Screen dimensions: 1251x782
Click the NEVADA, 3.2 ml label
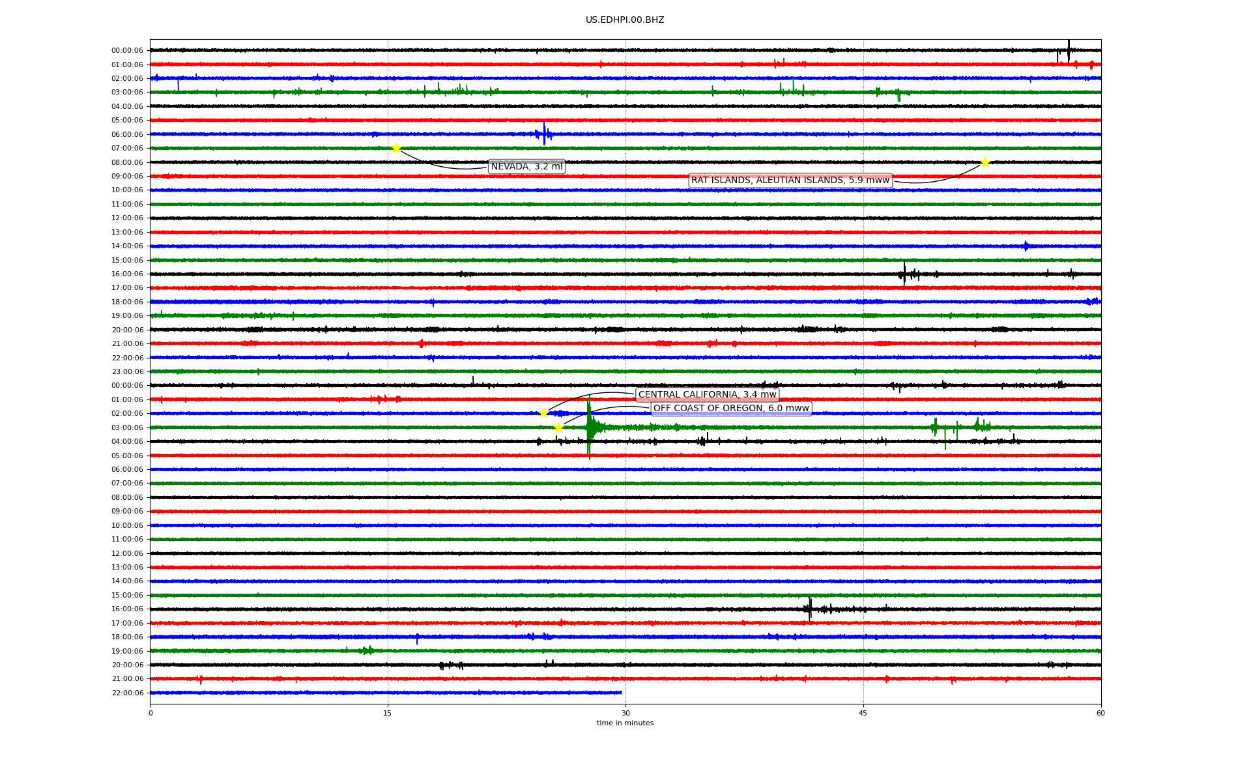[x=526, y=167]
